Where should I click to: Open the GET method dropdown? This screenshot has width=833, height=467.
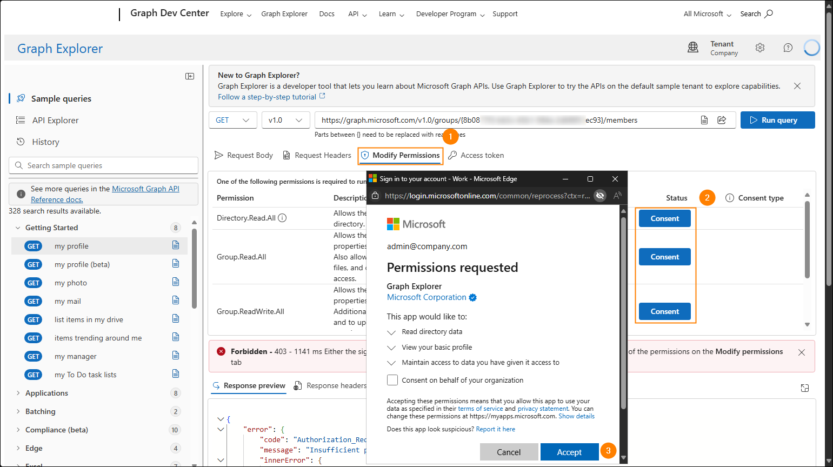[233, 120]
